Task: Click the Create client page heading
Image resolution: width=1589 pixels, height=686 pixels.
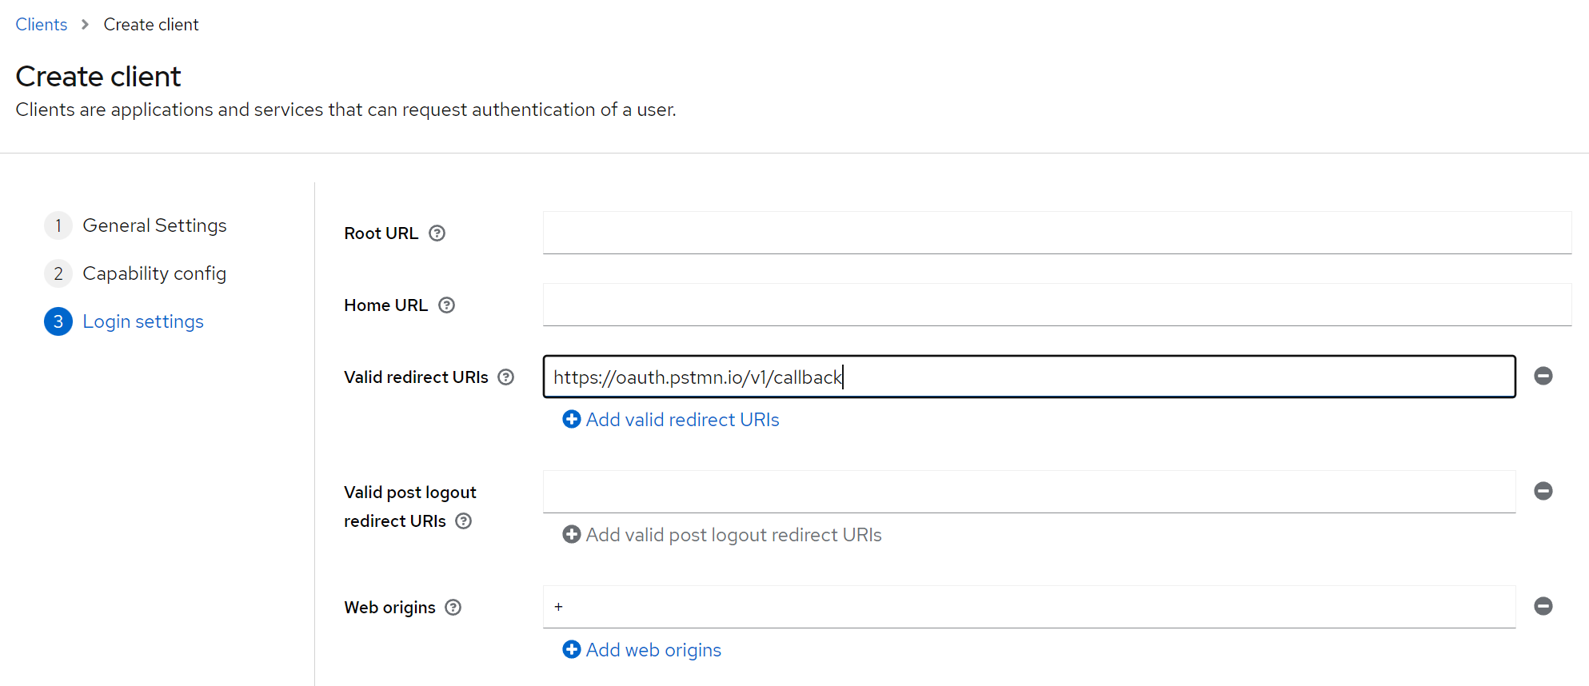Action: click(98, 77)
